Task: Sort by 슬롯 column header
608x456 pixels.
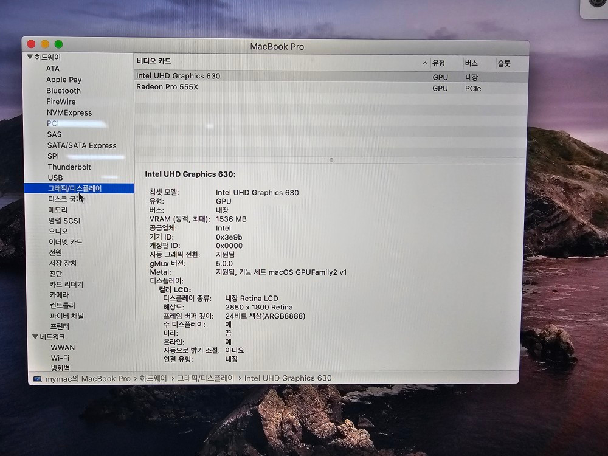Action: (504, 64)
